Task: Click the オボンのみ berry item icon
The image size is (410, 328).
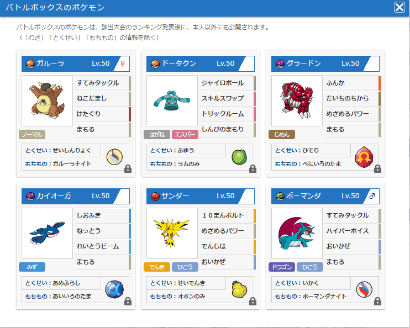Action: pos(239,289)
